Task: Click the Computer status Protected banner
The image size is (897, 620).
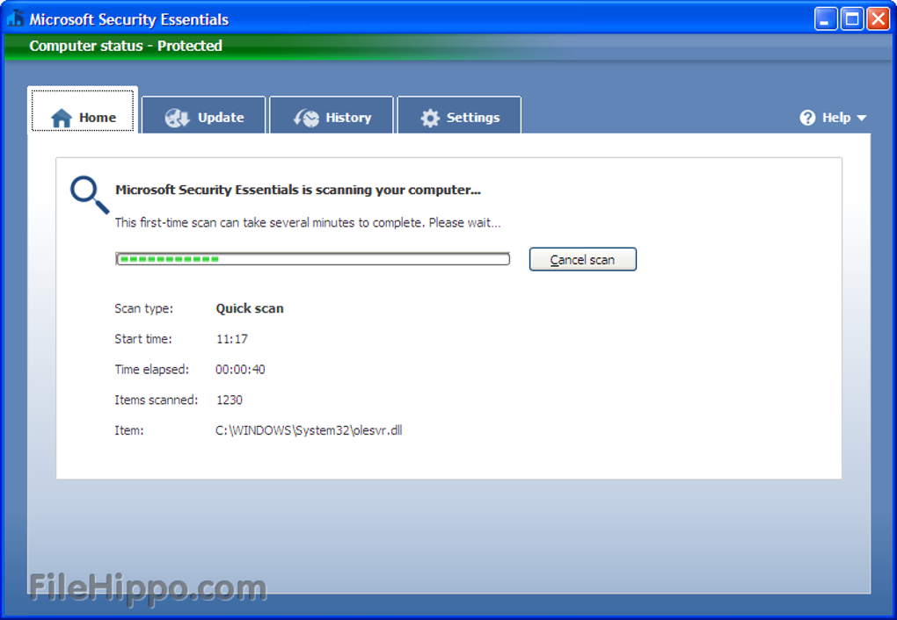Action: coord(126,46)
